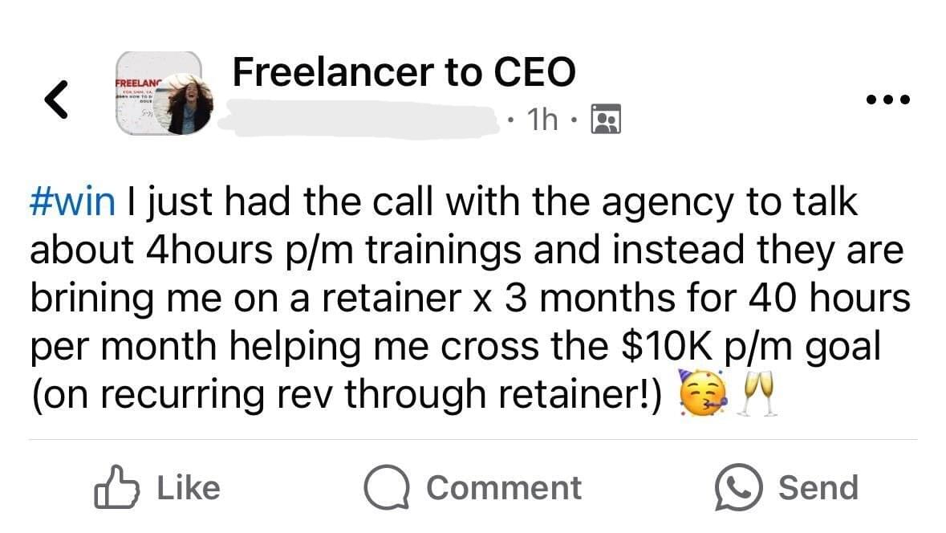
Task: Open the three-dot post options menu
Action: click(888, 100)
